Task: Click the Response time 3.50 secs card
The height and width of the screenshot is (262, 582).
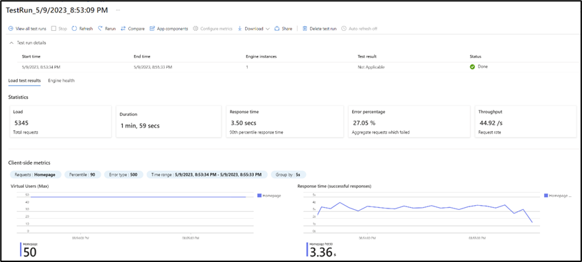Action: [285, 121]
